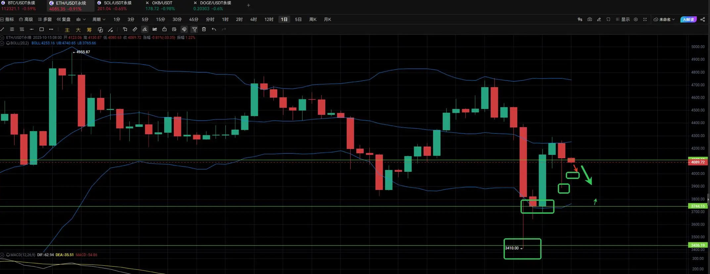This screenshot has height=274, width=710.
Task: Select the 月K monthly timeframe
Action: point(327,20)
